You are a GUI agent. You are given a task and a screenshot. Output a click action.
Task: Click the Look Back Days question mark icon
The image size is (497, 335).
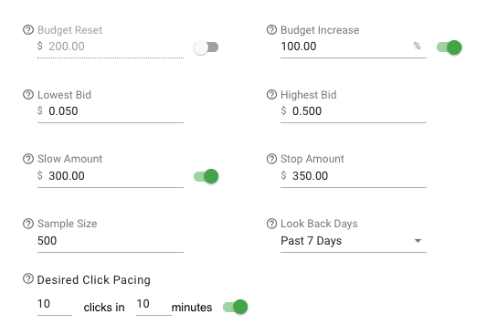click(x=271, y=224)
